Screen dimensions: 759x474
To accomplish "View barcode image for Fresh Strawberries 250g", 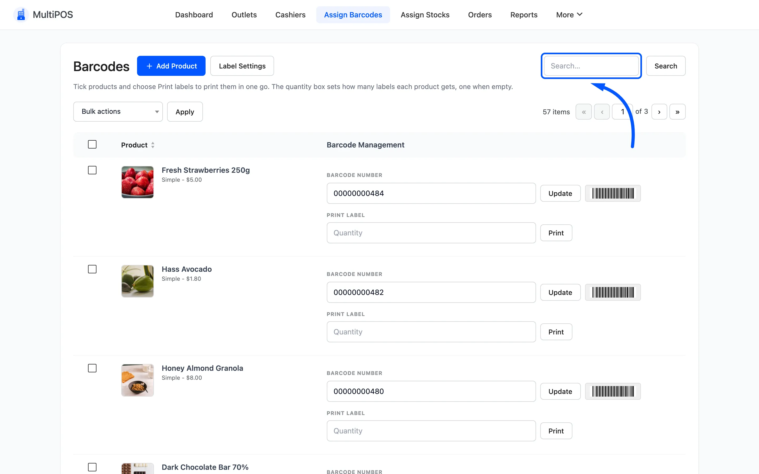I will click(x=612, y=194).
